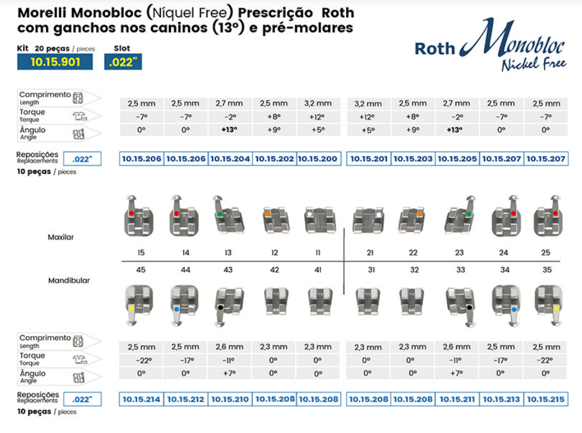Click the Torque icon in the maxillary table

tap(80, 116)
